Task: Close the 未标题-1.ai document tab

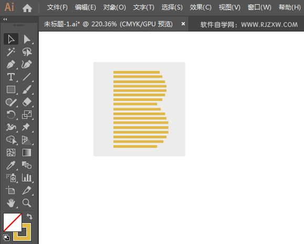Action: click(183, 24)
